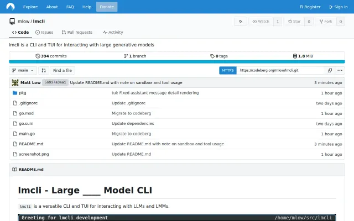
Task: Click Matt Low's avatar image
Action: click(15, 82)
